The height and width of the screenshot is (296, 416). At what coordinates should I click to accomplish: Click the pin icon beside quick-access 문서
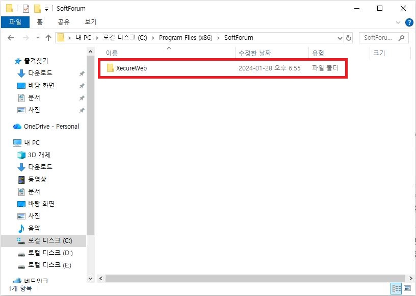pos(82,98)
